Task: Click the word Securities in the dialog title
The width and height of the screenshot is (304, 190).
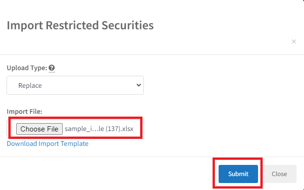Action: 128,25
